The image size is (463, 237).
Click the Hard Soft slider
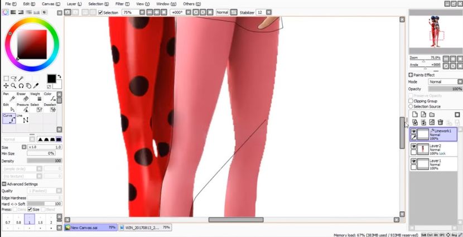click(x=44, y=204)
